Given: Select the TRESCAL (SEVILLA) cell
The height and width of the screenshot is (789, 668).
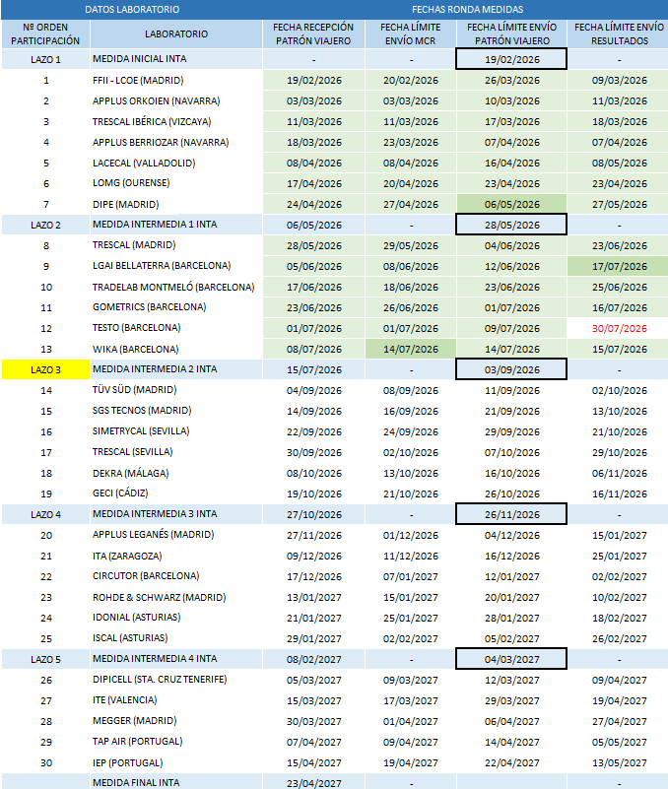Looking at the screenshot, I should click(176, 452).
